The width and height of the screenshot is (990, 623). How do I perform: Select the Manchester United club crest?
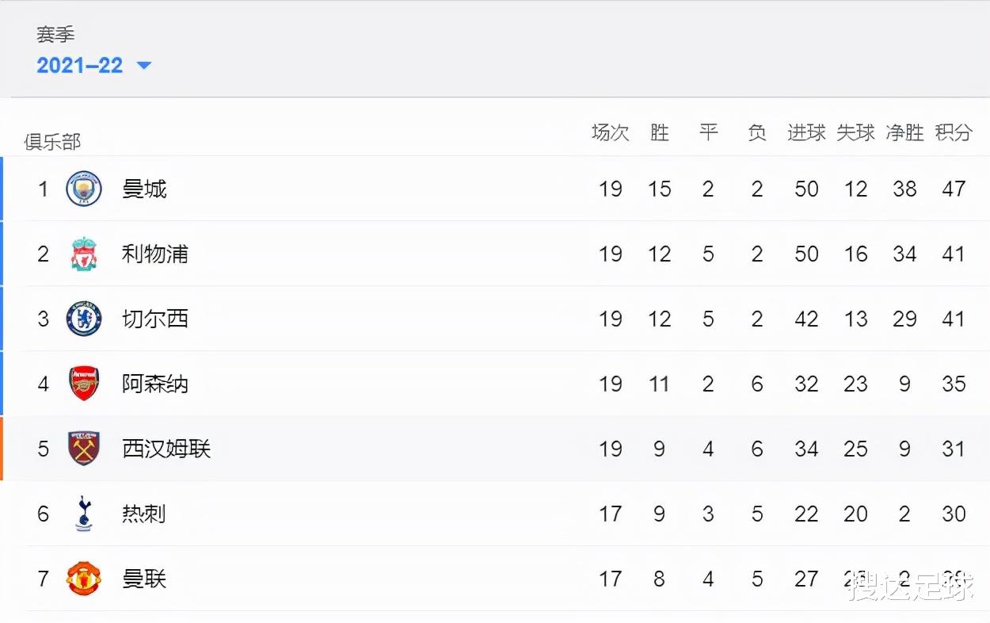(83, 579)
